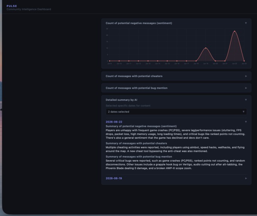Expand the 2026-06-19 summary section arrow
Screen dimensions: 257x216
(246, 178)
